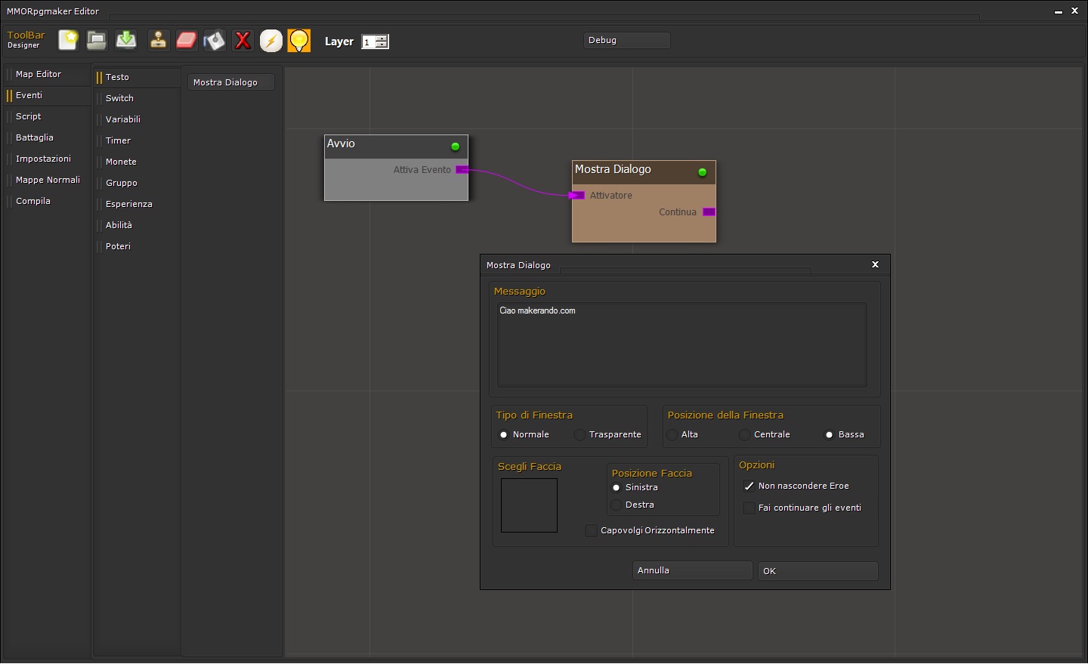This screenshot has width=1088, height=664.
Task: Enable Capovolgi Orizzontalmente checkbox
Action: pyautogui.click(x=591, y=531)
